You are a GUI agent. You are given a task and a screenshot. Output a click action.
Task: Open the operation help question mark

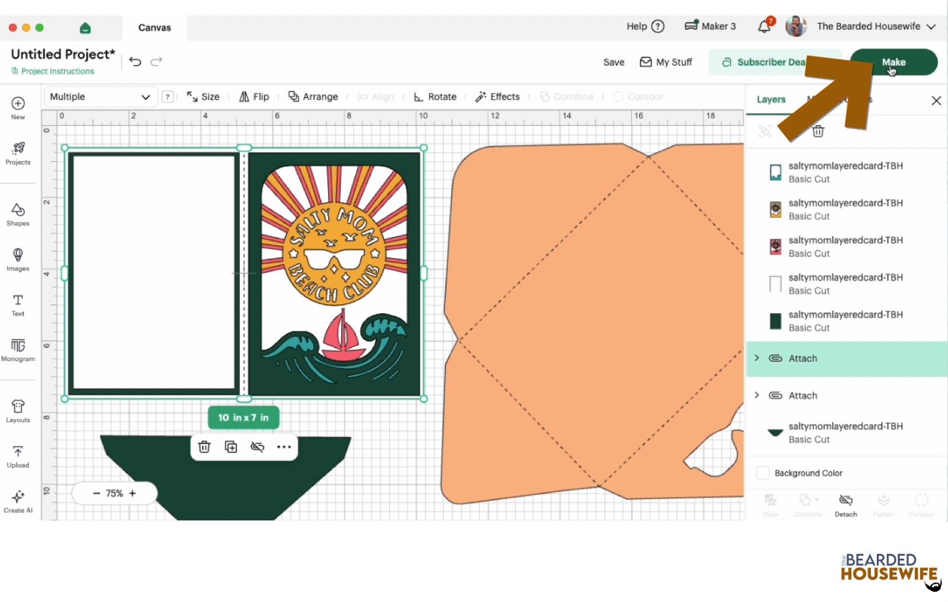coord(168,97)
